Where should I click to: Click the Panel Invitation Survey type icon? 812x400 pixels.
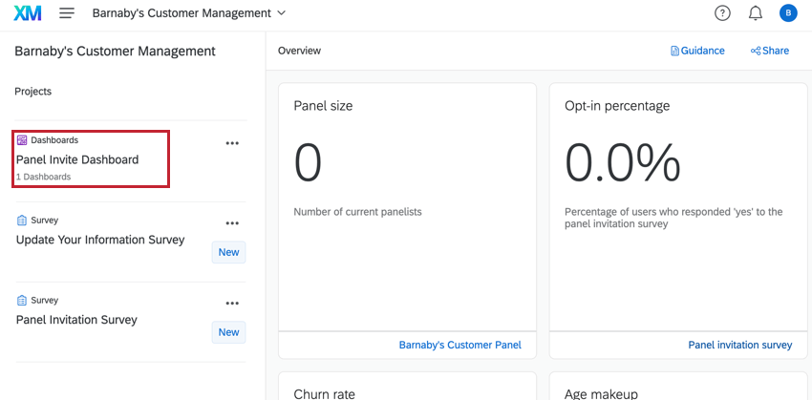click(x=22, y=301)
